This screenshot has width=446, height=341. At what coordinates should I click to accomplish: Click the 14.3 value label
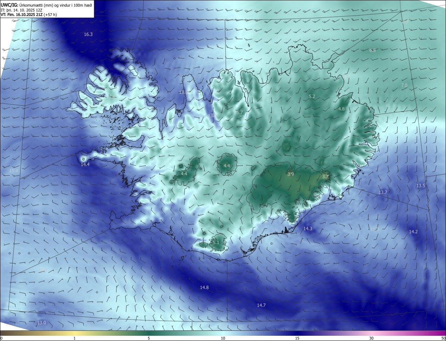308,229
